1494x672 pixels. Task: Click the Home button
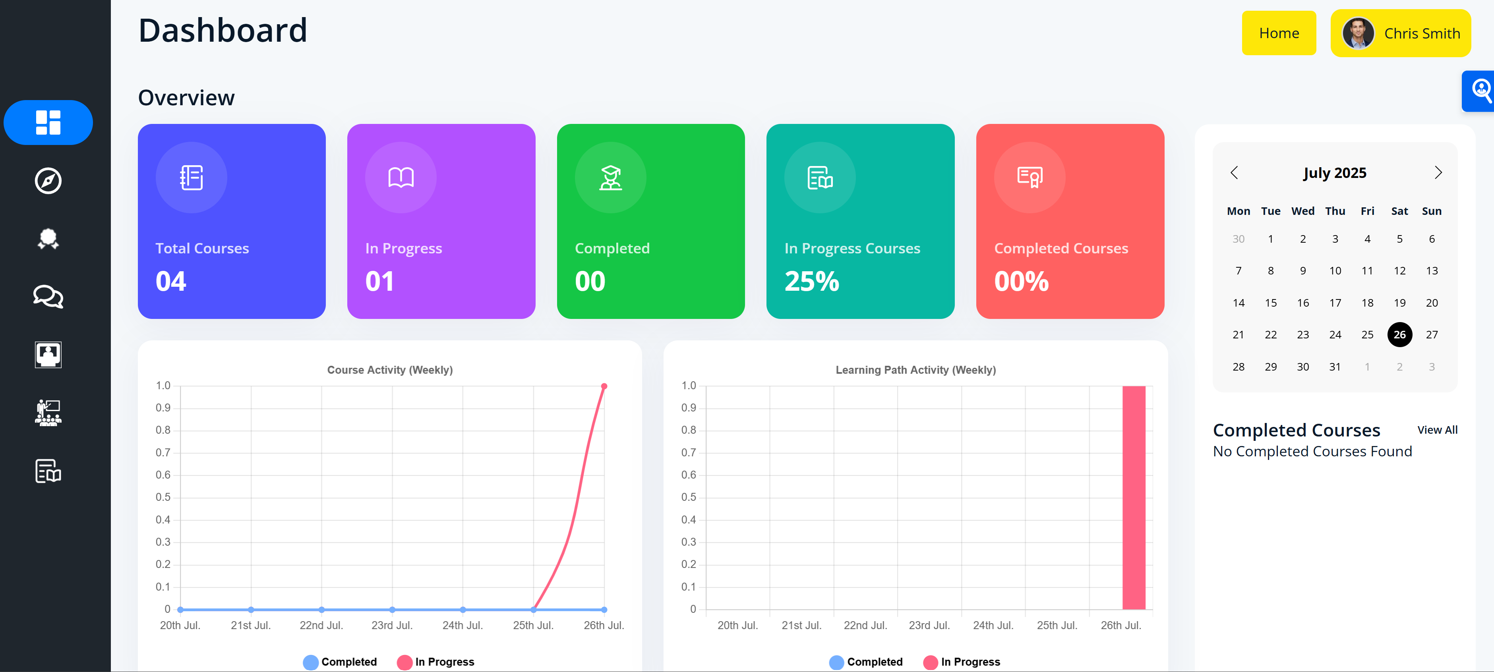pyautogui.click(x=1279, y=33)
